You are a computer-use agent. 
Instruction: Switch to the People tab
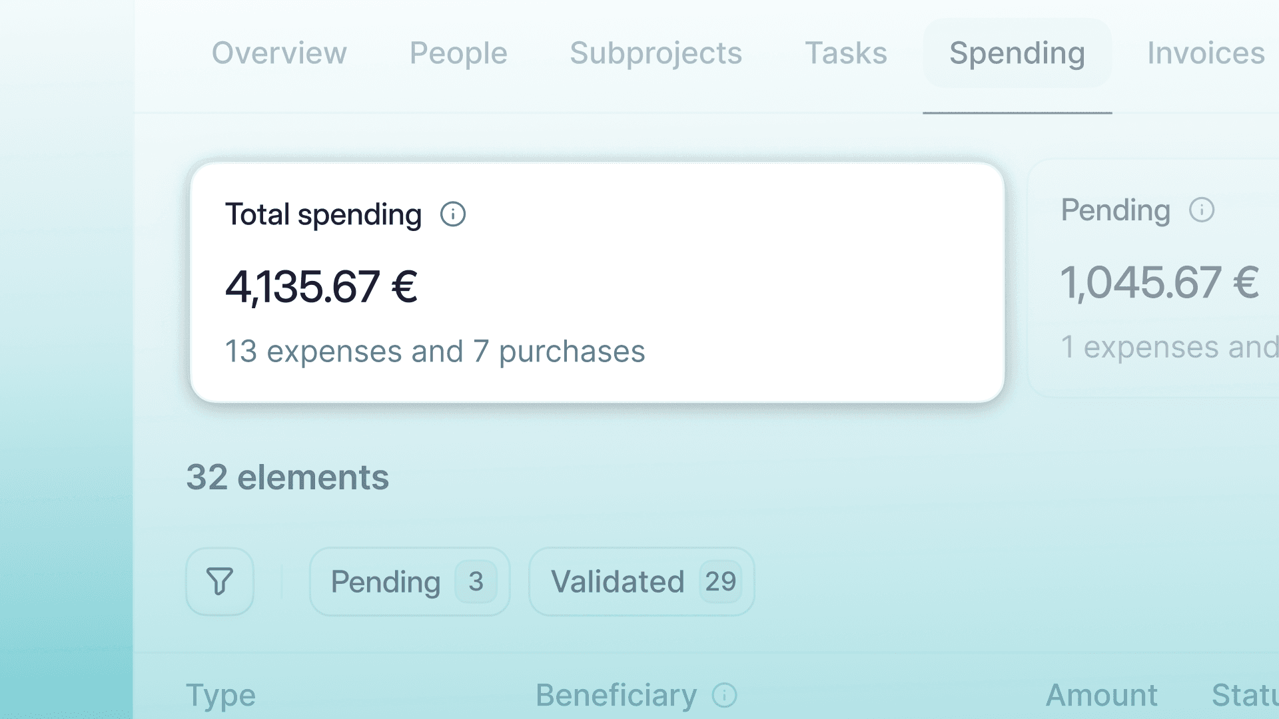(458, 53)
